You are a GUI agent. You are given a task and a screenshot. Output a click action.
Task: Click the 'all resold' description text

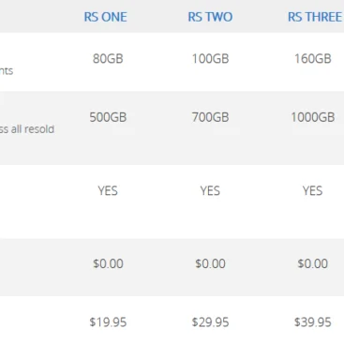(33, 129)
